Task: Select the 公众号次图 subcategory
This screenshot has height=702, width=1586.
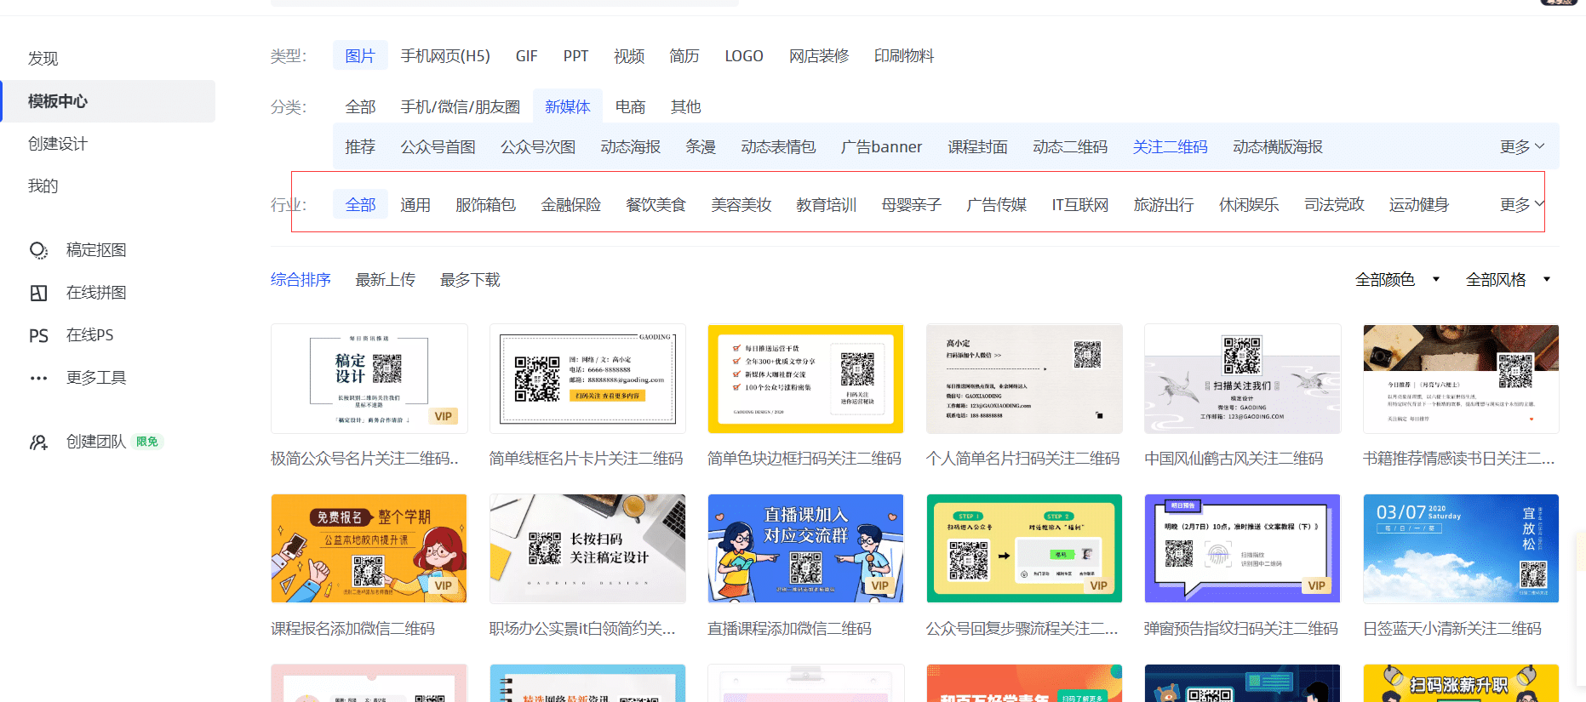Action: 538,147
